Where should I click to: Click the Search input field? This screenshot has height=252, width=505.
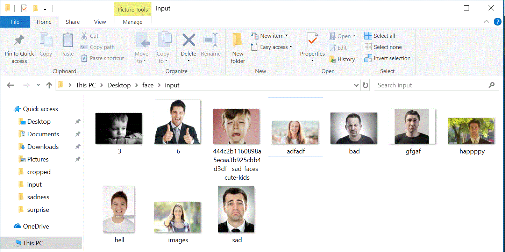[436, 85]
